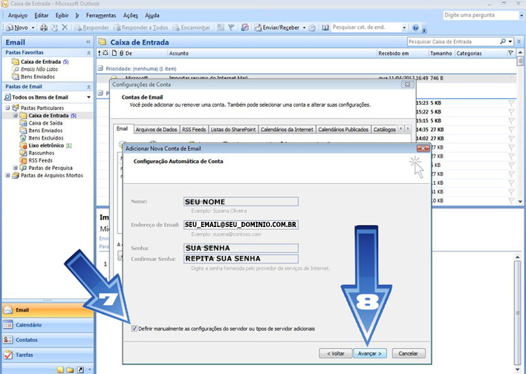The height and width of the screenshot is (374, 526).
Task: Click the Notes icon at navigation bottom
Action: [60, 370]
